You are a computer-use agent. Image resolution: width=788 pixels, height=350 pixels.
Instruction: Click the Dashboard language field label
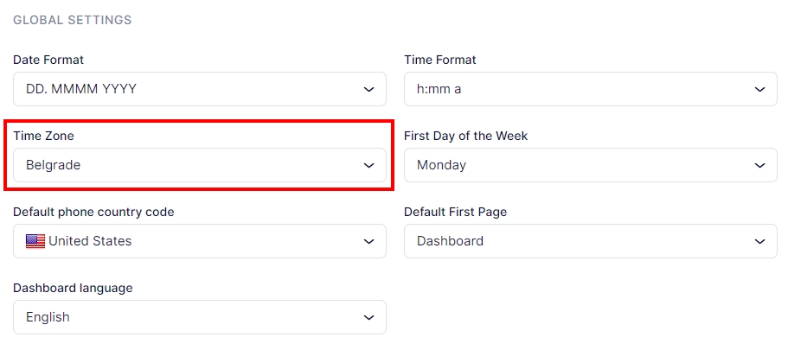click(73, 288)
